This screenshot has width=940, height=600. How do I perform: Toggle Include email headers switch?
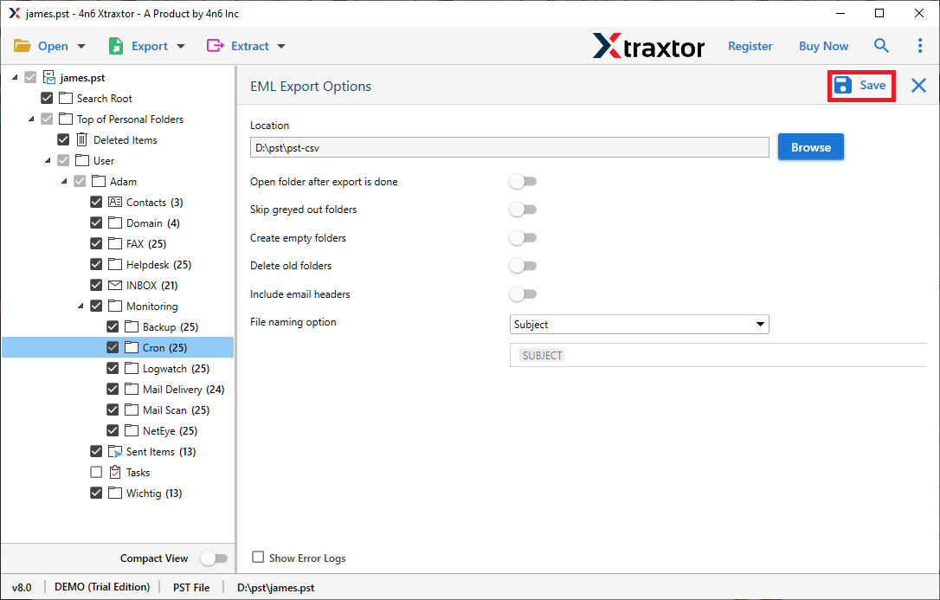(523, 294)
